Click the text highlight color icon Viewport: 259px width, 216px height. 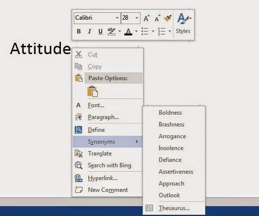pos(111,31)
